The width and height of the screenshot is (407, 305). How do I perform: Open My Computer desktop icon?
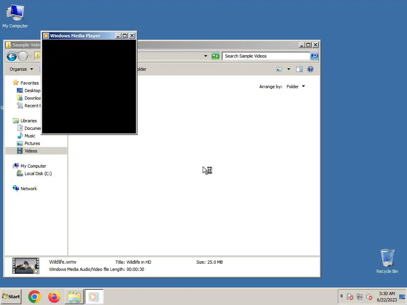[x=15, y=16]
